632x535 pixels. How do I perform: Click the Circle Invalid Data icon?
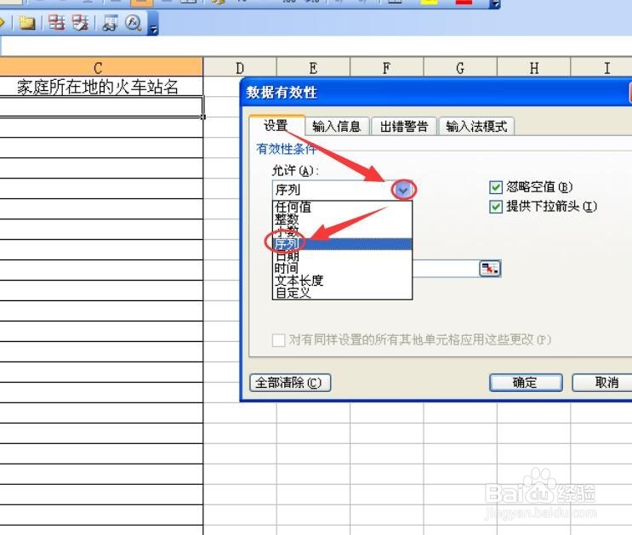(56, 23)
